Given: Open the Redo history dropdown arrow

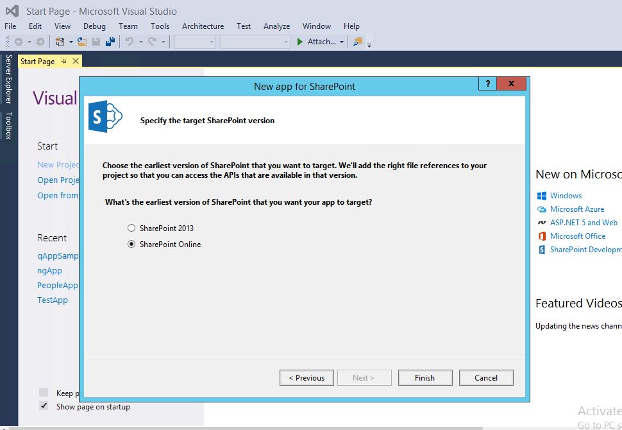Looking at the screenshot, I should [163, 42].
